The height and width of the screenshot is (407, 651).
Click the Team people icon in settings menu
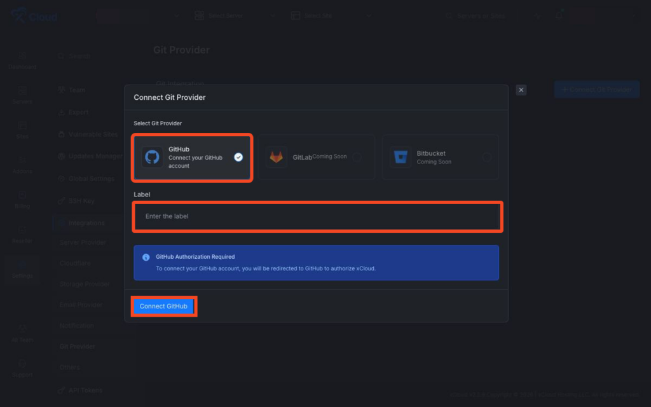pyautogui.click(x=62, y=90)
